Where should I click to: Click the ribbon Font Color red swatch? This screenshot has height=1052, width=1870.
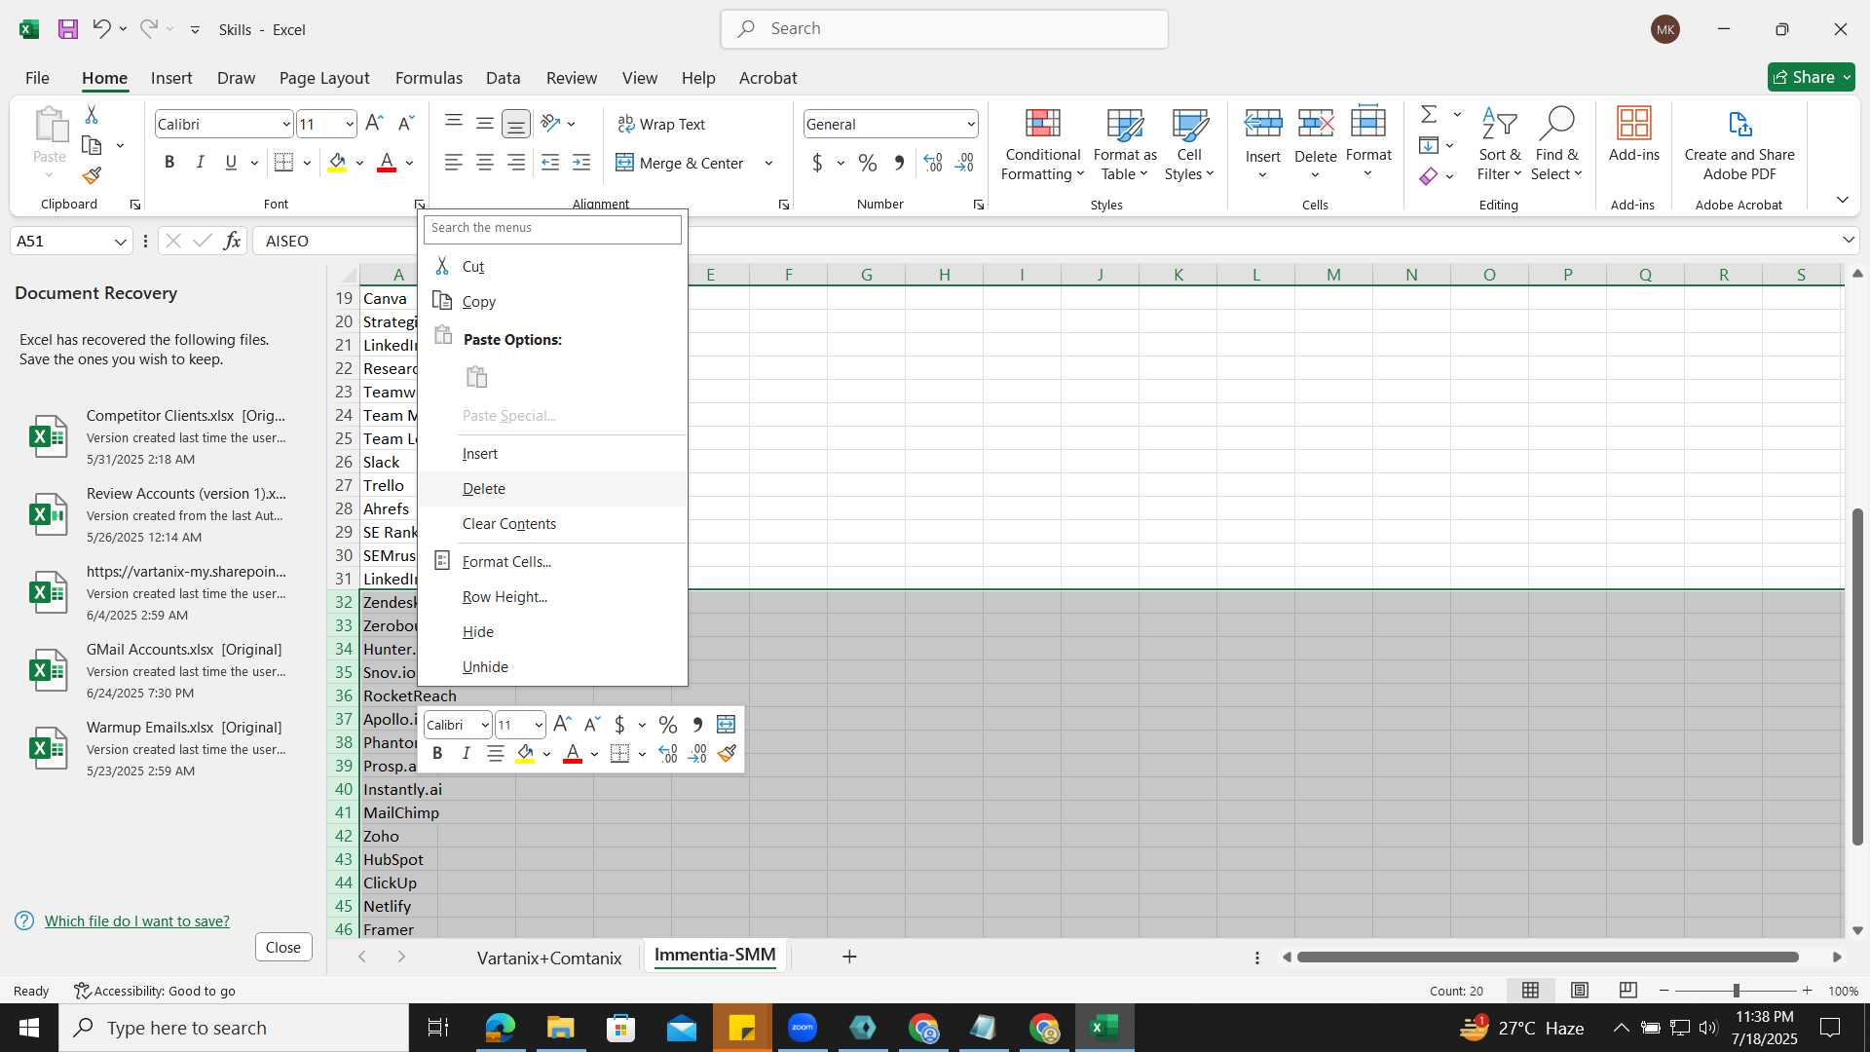pyautogui.click(x=387, y=163)
